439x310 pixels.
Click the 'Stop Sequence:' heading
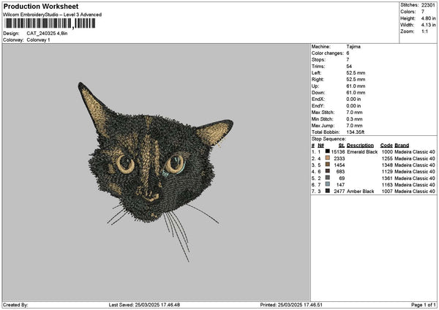(329, 139)
